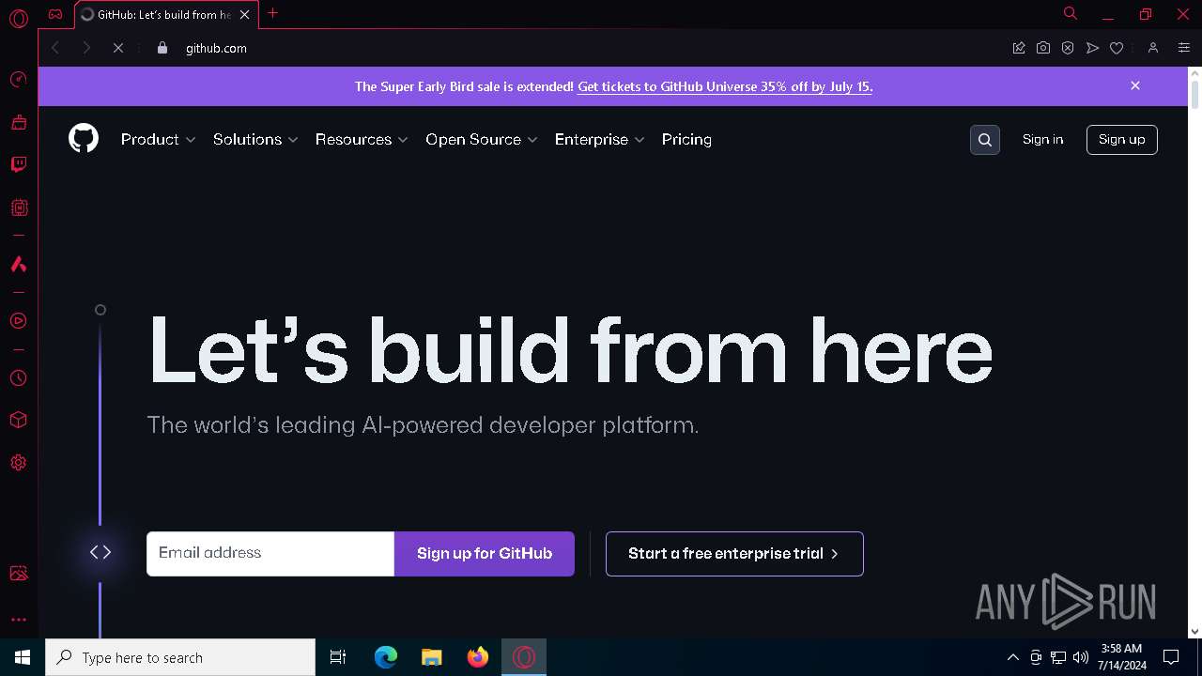This screenshot has width=1202, height=676.
Task: Launch Microsoft Edge from taskbar
Action: [x=386, y=657]
